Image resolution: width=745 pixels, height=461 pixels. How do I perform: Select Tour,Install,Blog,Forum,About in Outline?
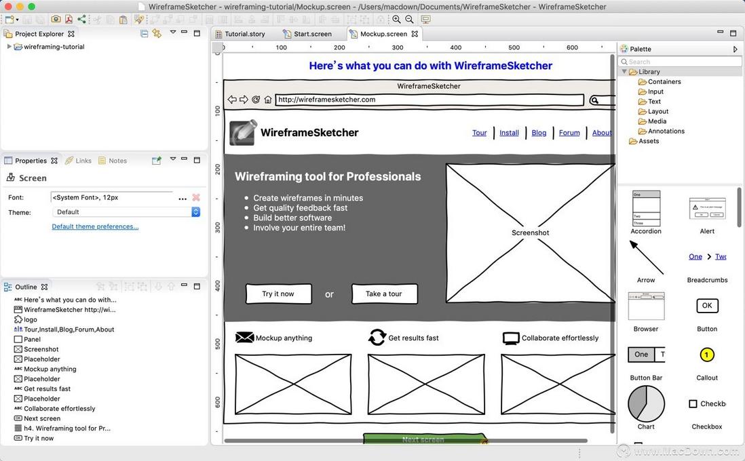(64, 329)
